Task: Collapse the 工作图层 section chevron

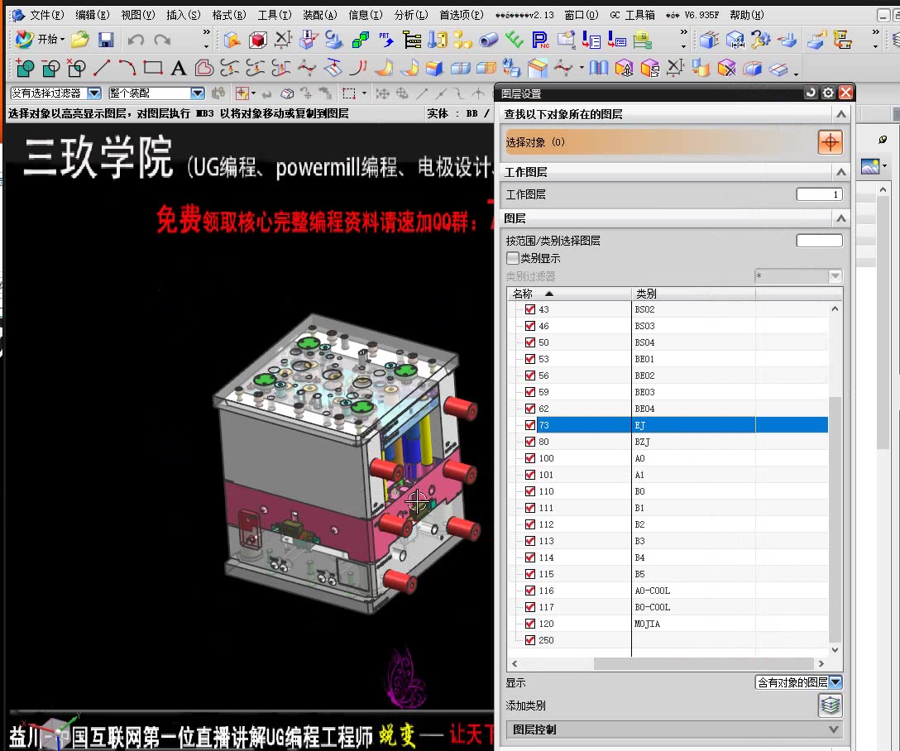Action: pos(840,171)
